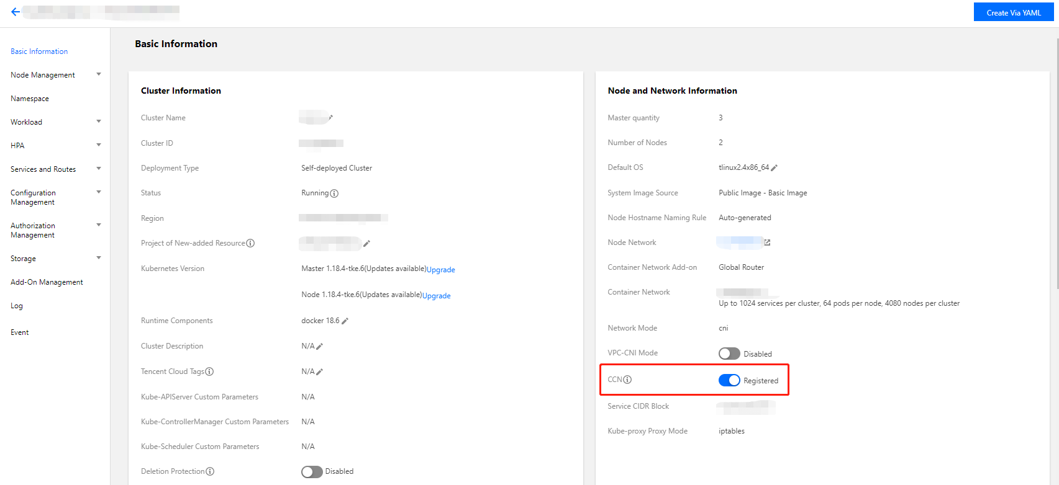Select Workload in sidebar
This screenshot has width=1059, height=485.
click(26, 122)
